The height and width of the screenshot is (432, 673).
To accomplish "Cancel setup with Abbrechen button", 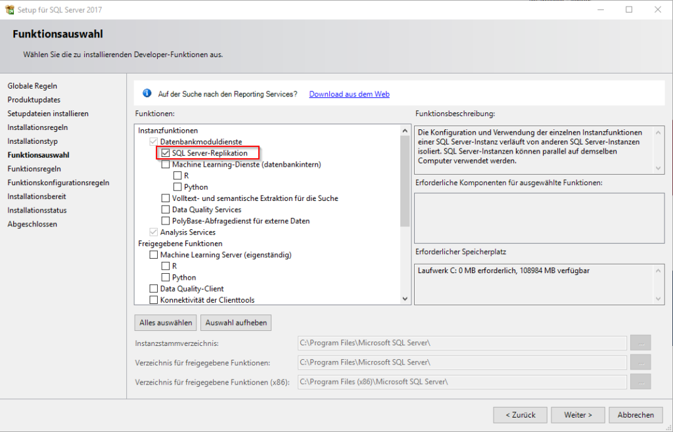I will pyautogui.click(x=636, y=415).
